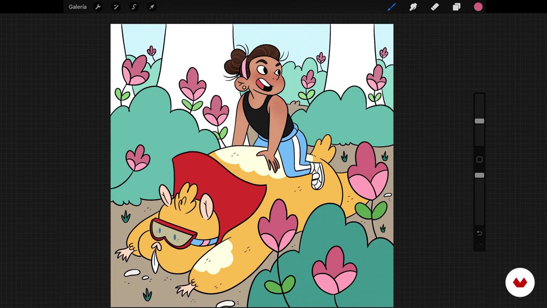Select the Selection S-shaped tool

tap(134, 7)
